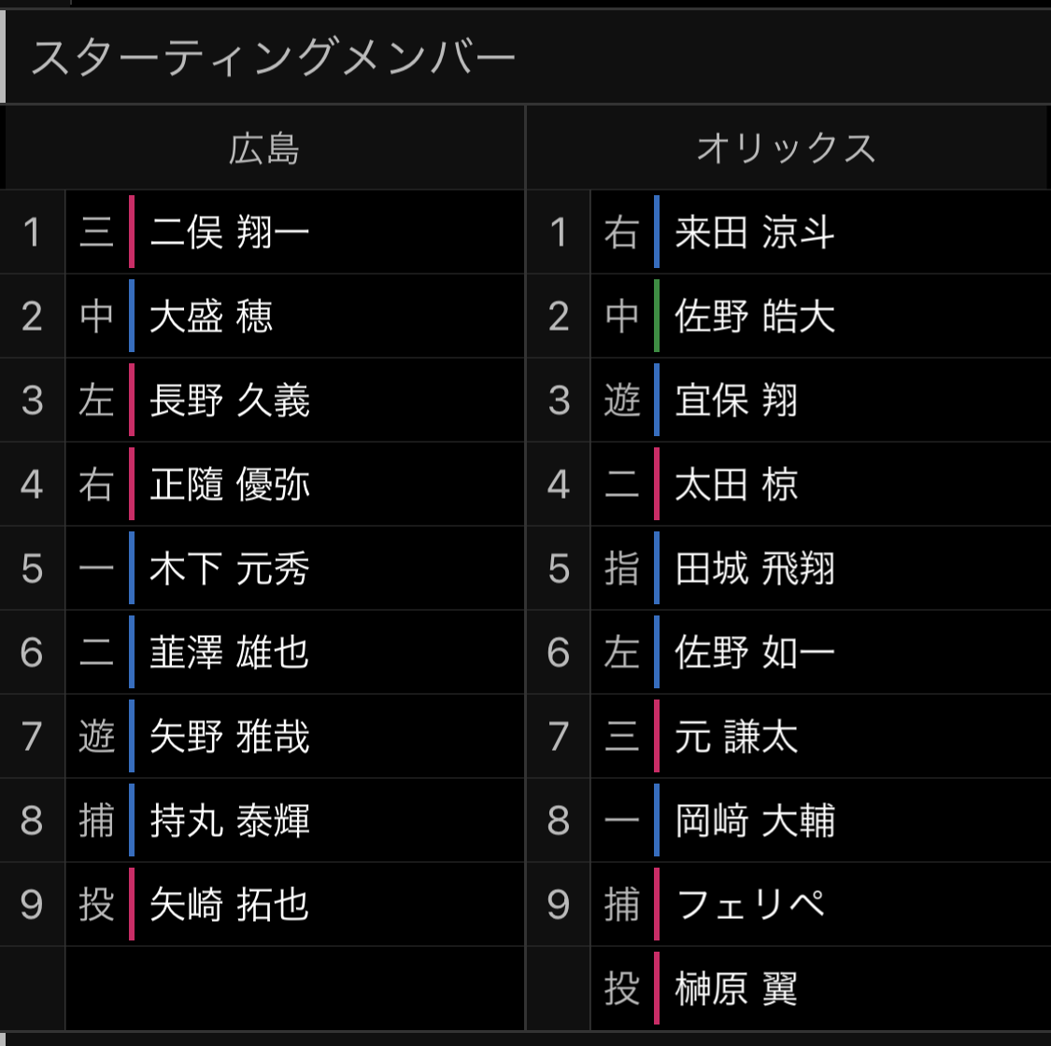The height and width of the screenshot is (1046, 1051).
Task: Open player 二俣 翔一 in Hiroshima lineup
Action: click(x=230, y=233)
